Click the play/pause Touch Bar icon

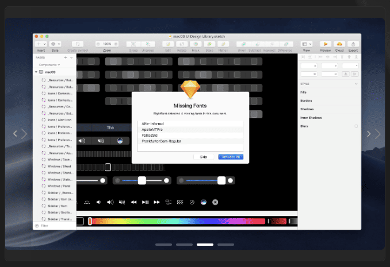[x=146, y=202]
